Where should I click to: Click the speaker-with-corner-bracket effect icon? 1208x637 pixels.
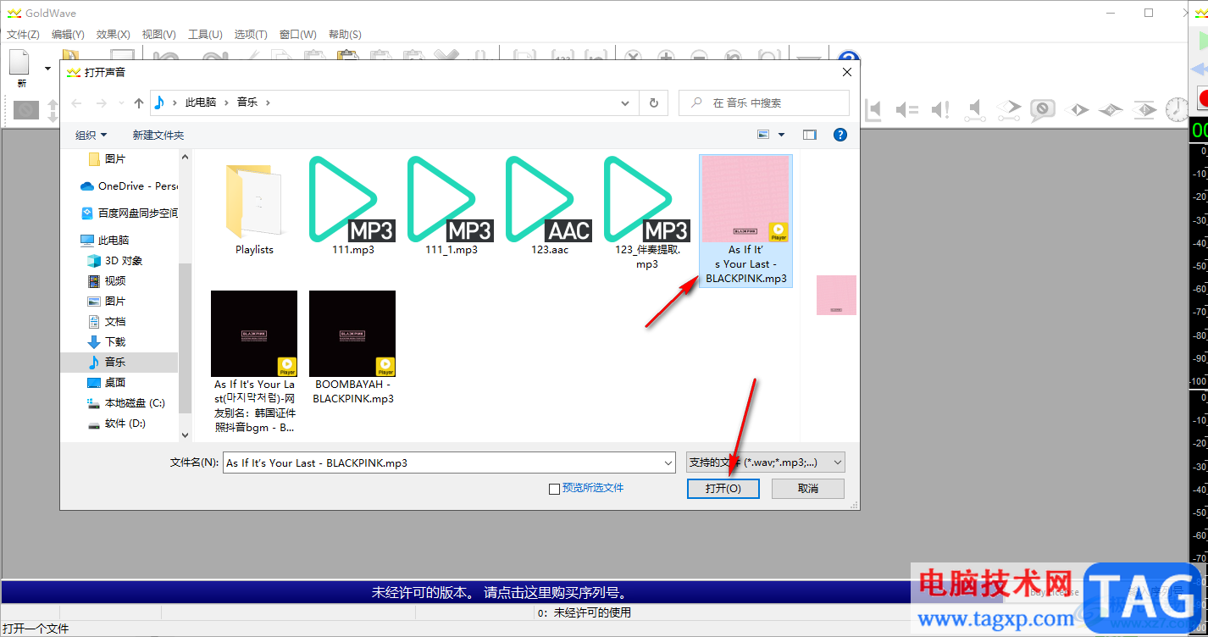[873, 109]
